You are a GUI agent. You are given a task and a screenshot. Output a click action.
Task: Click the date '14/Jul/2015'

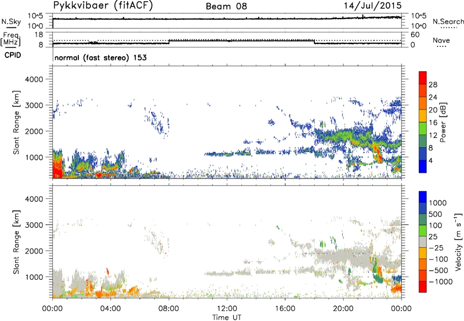pos(372,5)
